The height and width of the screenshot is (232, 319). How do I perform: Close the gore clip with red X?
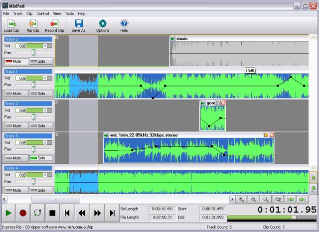coord(223,103)
